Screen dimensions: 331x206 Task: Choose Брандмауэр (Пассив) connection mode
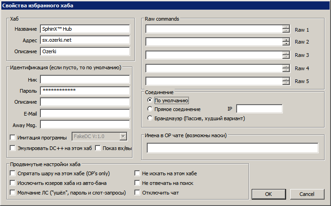click(149, 118)
